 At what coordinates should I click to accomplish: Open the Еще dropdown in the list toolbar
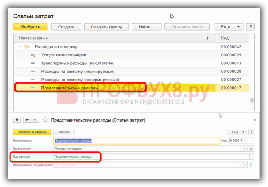click(x=229, y=27)
